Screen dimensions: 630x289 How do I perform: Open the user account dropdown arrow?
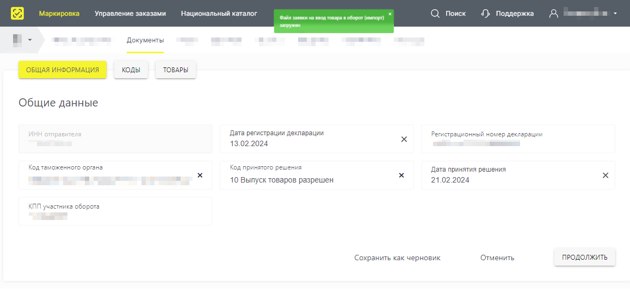tap(615, 14)
